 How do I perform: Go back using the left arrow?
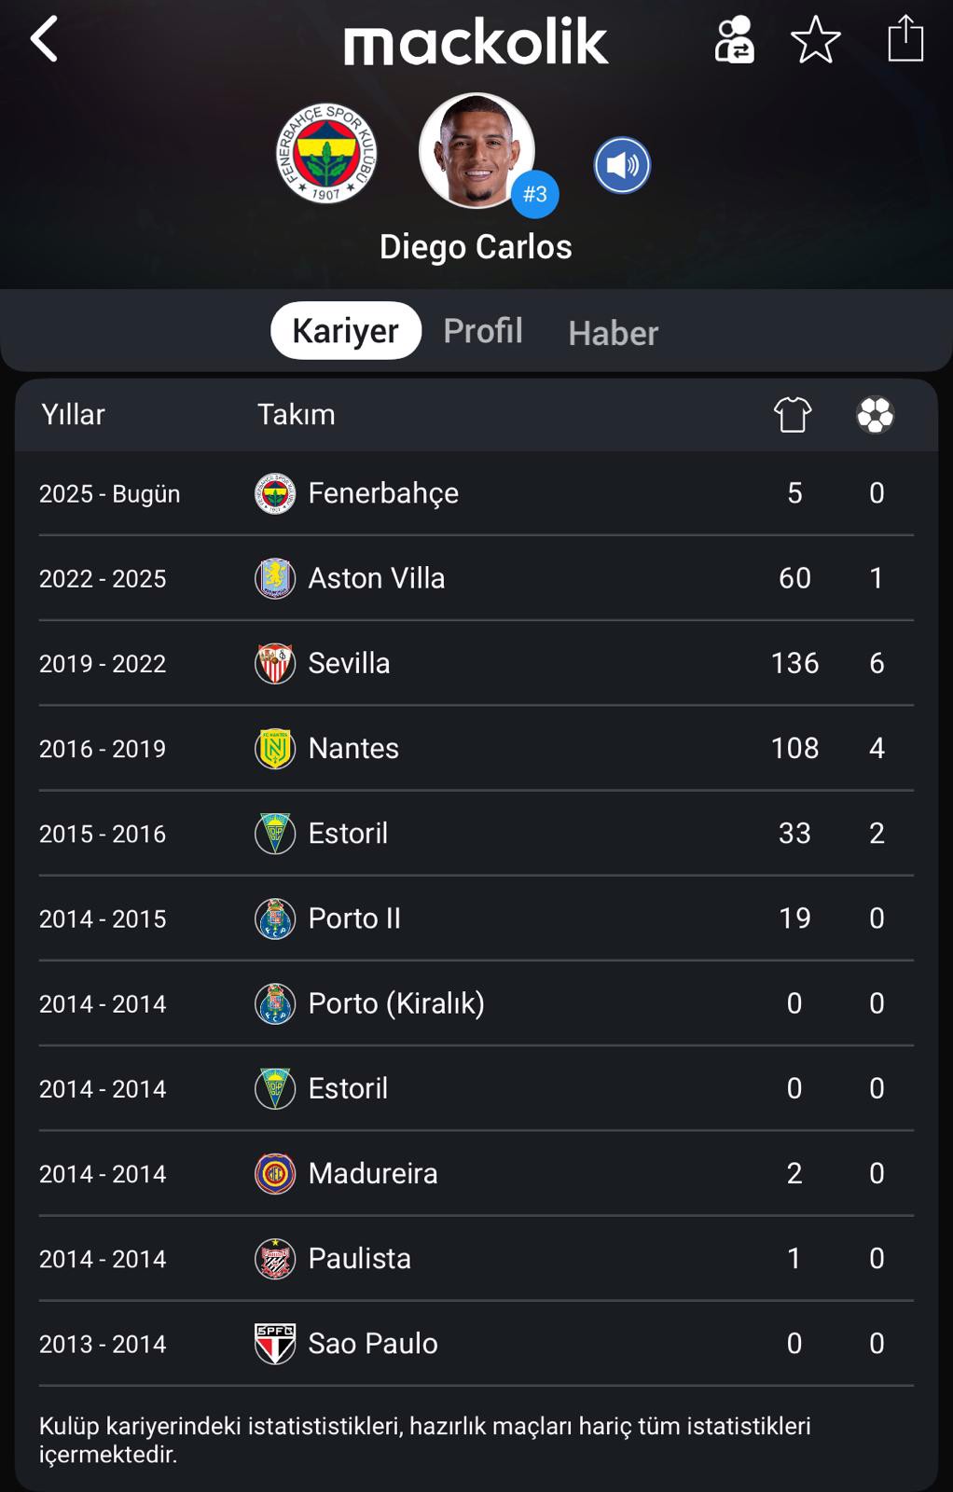(44, 39)
